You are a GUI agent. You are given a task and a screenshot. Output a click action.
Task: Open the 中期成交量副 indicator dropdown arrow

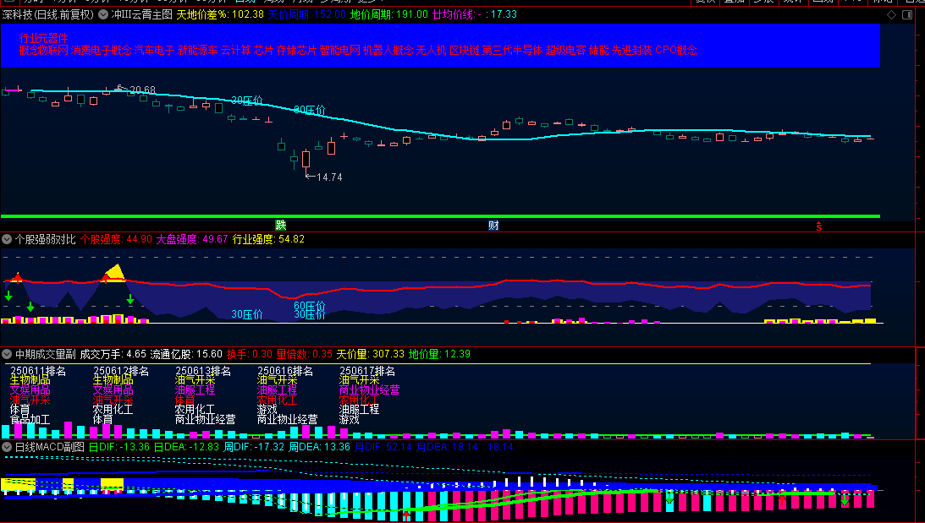click(7, 354)
